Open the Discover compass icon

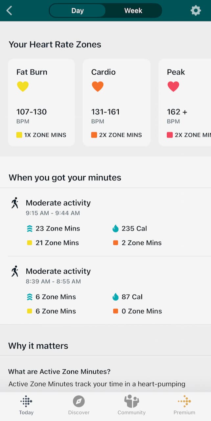(79, 402)
